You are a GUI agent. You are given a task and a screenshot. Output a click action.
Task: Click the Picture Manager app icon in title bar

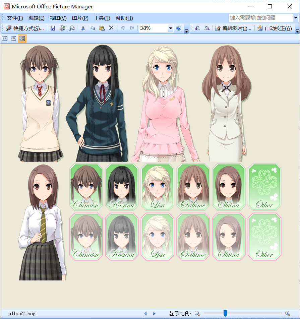tap(6, 6)
